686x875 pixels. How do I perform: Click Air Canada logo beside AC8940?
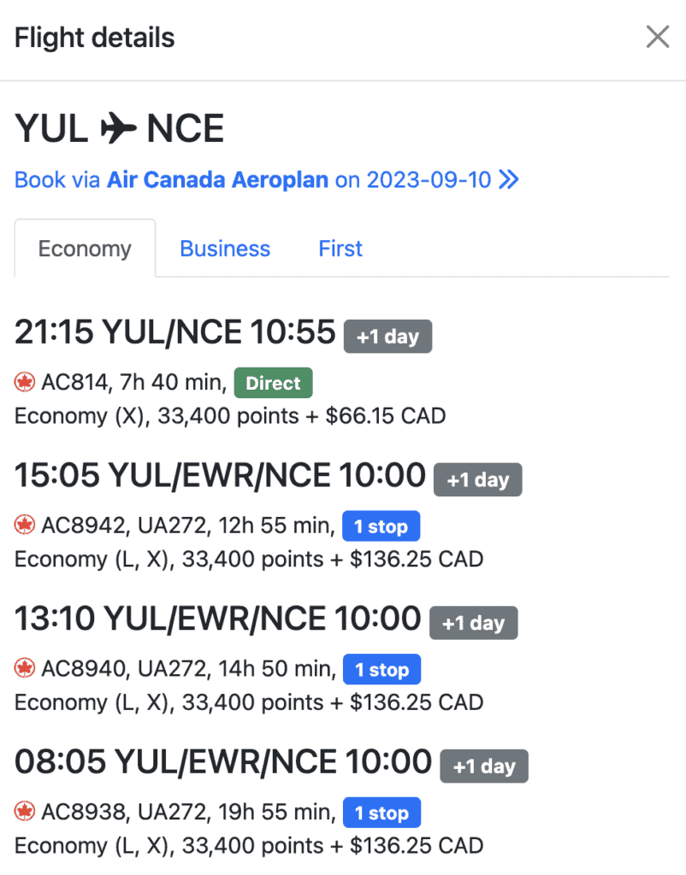pyautogui.click(x=25, y=670)
